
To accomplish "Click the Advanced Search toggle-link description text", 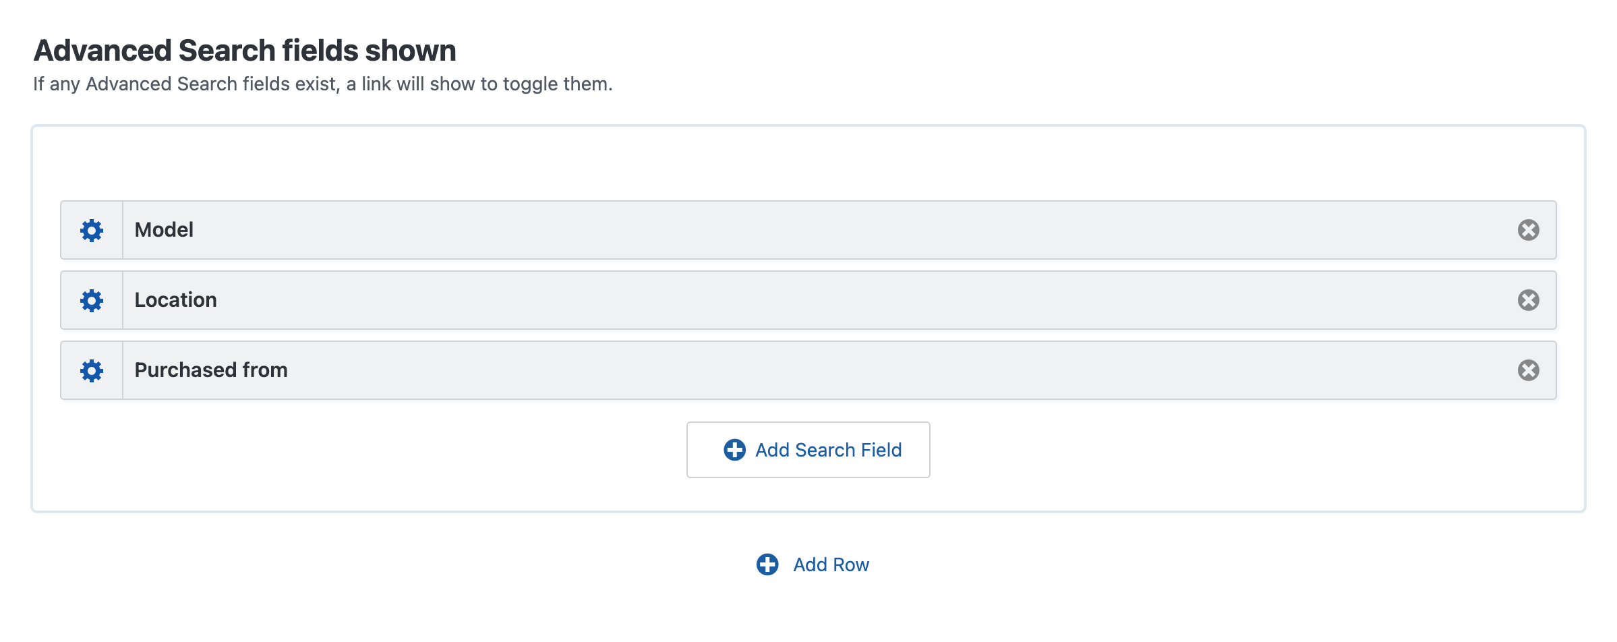I will (x=322, y=84).
